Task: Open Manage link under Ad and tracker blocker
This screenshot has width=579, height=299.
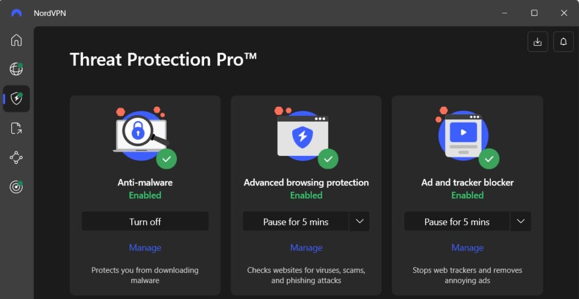Action: coord(467,248)
